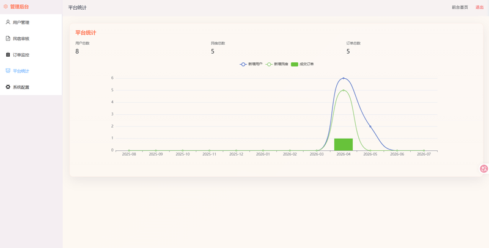Click the 2026-02 axis label

pyautogui.click(x=290, y=154)
